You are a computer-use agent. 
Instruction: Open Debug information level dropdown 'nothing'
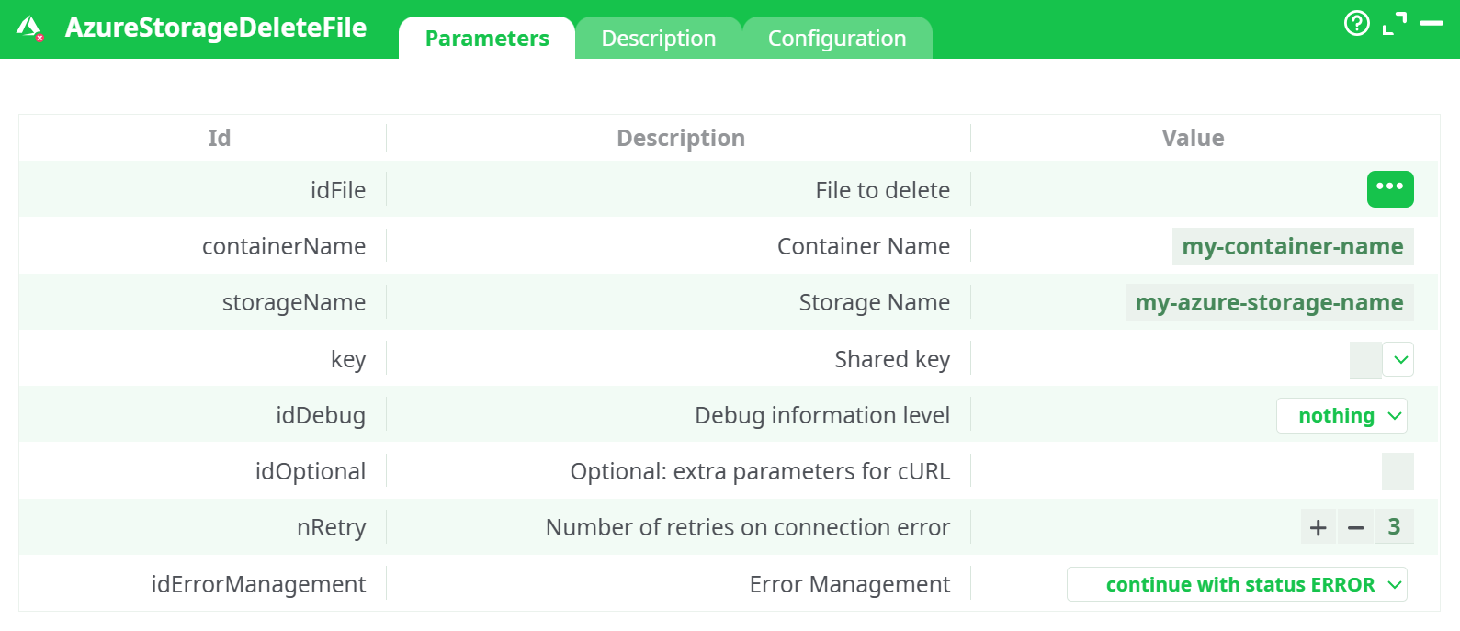(x=1341, y=416)
